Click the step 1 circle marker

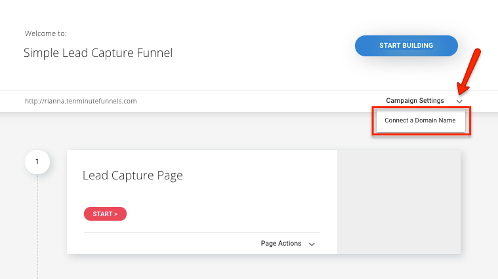[x=37, y=162]
